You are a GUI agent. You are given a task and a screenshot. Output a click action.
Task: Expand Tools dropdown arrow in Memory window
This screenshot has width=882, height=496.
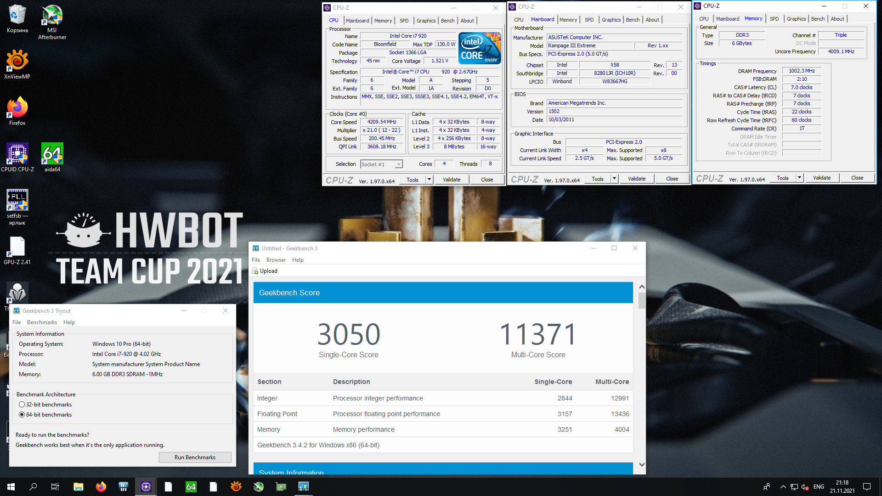tap(799, 178)
